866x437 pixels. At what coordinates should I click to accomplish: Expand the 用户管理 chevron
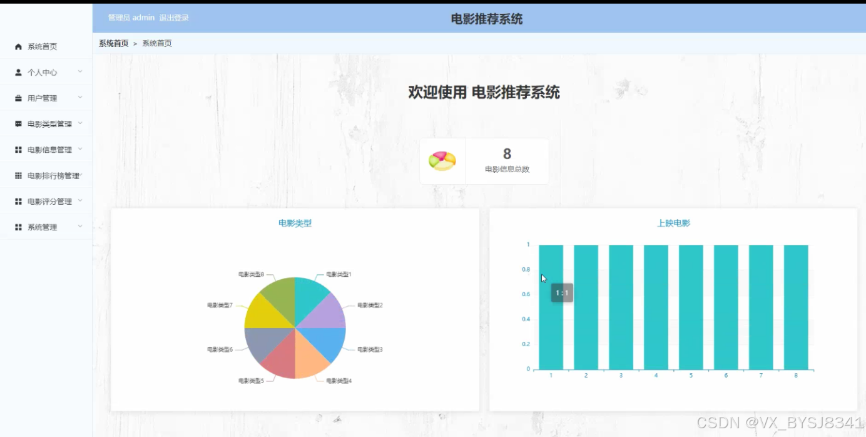click(x=80, y=98)
